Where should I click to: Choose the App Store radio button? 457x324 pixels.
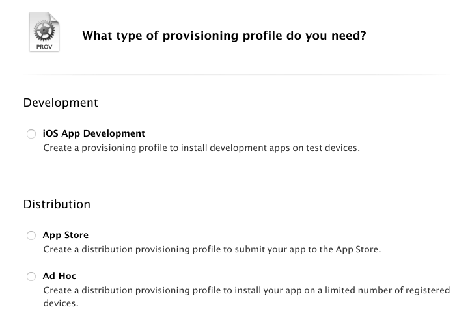(x=31, y=236)
